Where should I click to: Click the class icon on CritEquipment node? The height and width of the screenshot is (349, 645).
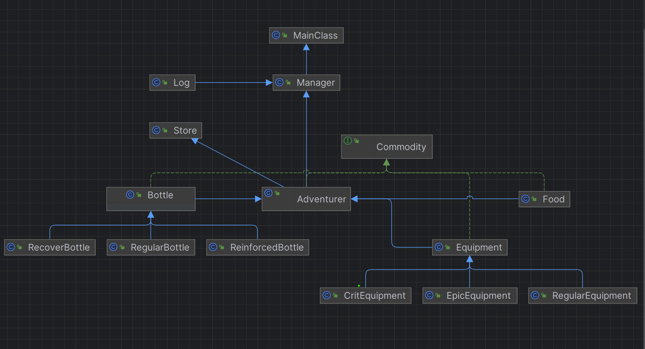pos(326,295)
